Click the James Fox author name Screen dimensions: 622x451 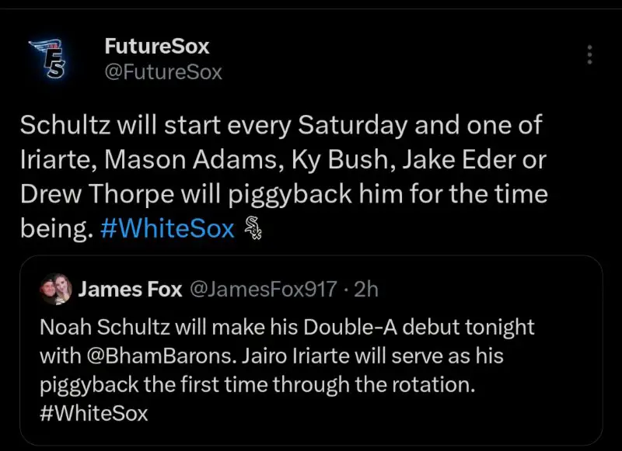[x=131, y=290]
